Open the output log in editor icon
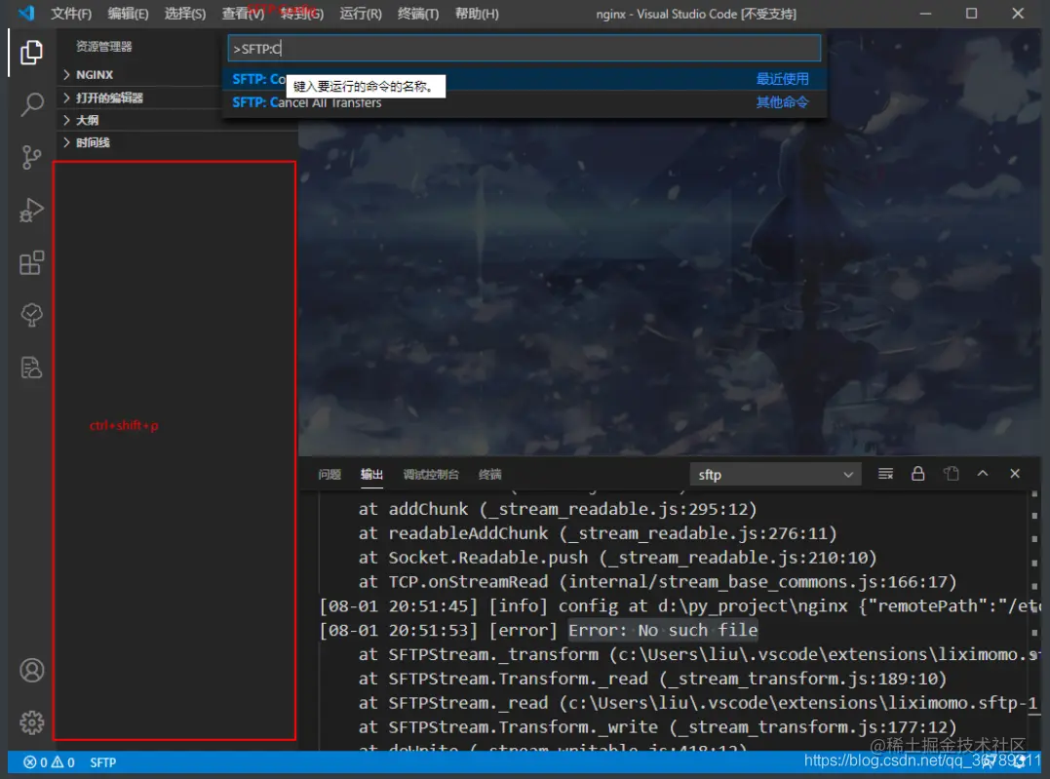Image resolution: width=1050 pixels, height=779 pixels. coord(951,474)
